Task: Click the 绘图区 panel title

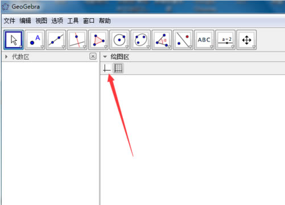Action: (x=120, y=57)
